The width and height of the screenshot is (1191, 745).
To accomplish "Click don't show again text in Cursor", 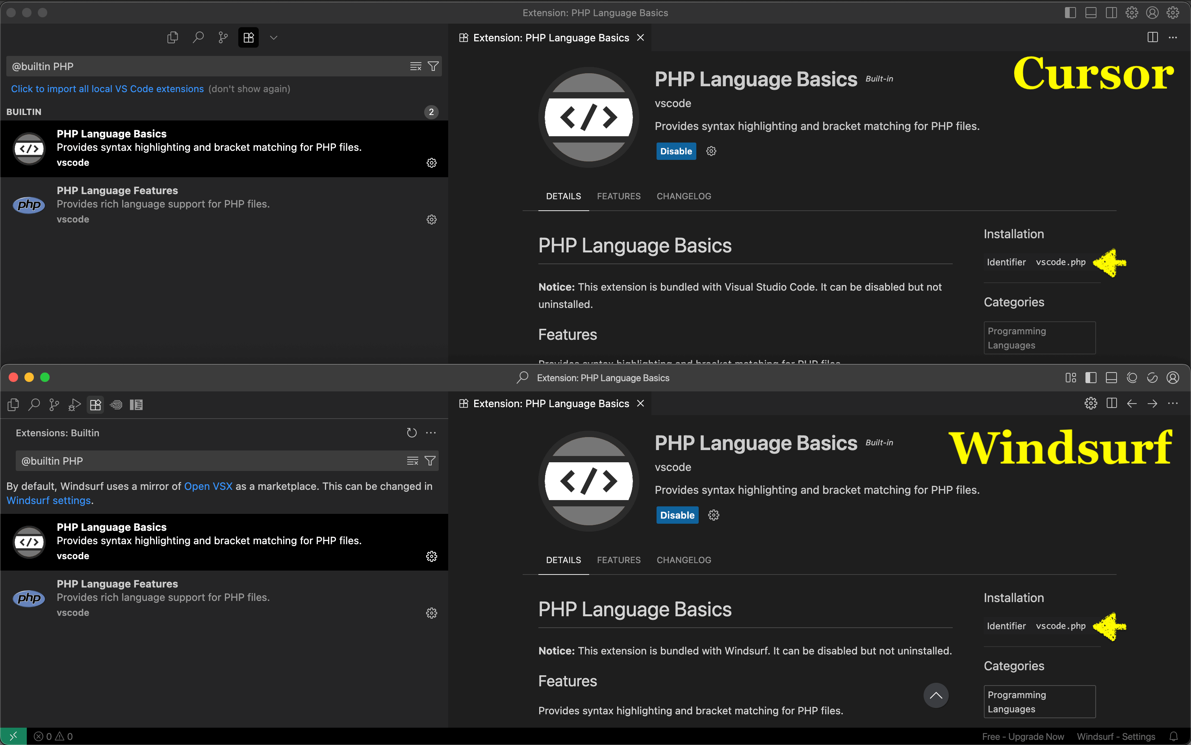I will 249,89.
